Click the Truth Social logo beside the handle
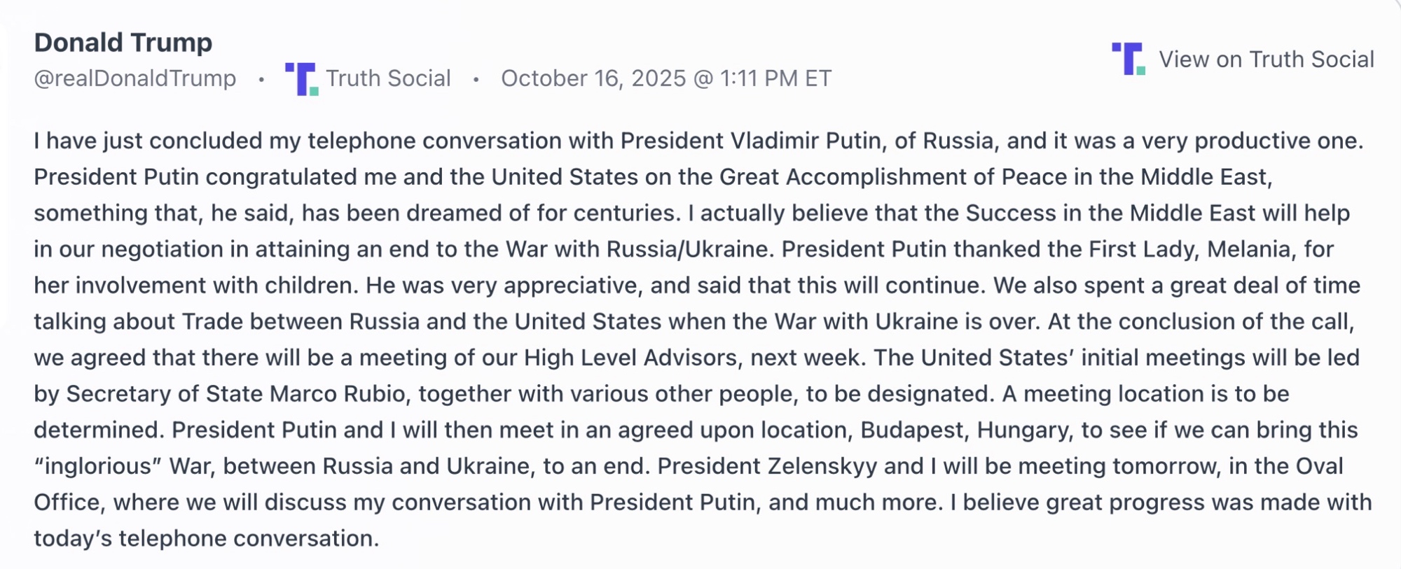The width and height of the screenshot is (1401, 569). [x=302, y=78]
